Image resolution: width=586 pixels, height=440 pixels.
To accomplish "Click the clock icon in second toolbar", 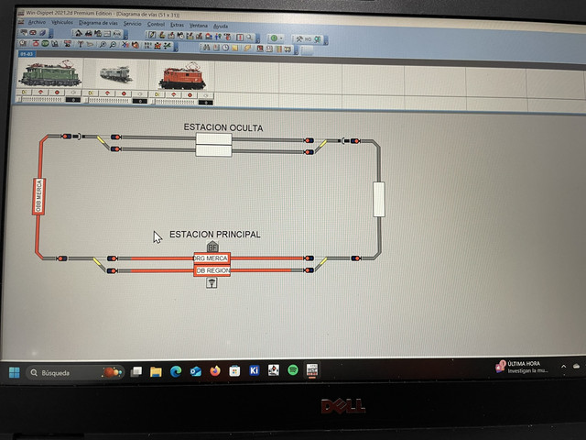I will (x=225, y=48).
